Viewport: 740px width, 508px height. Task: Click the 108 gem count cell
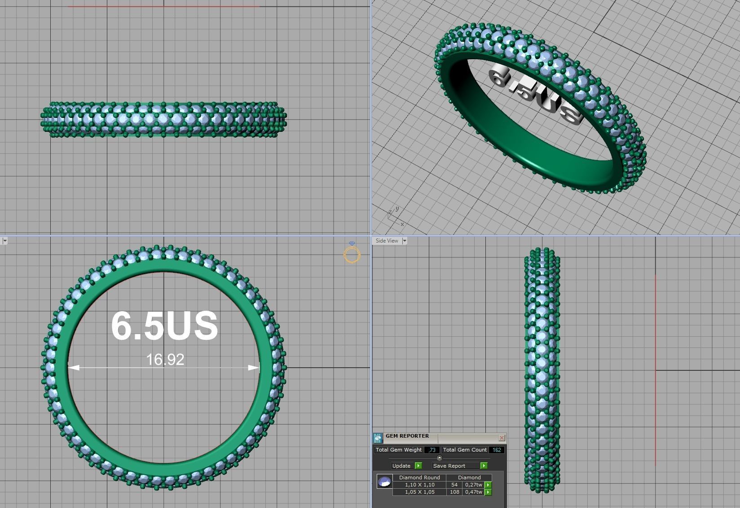click(454, 492)
